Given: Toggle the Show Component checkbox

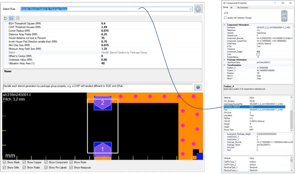Looking at the screenshot, I should (x=46, y=162).
